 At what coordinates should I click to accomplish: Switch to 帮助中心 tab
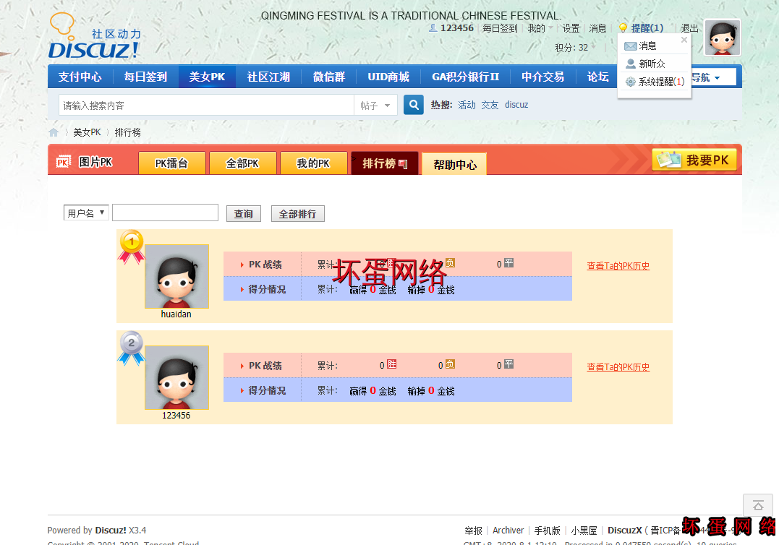click(x=454, y=164)
